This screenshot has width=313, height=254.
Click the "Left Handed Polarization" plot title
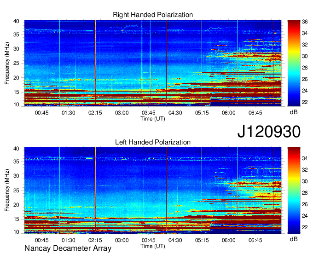(x=153, y=142)
